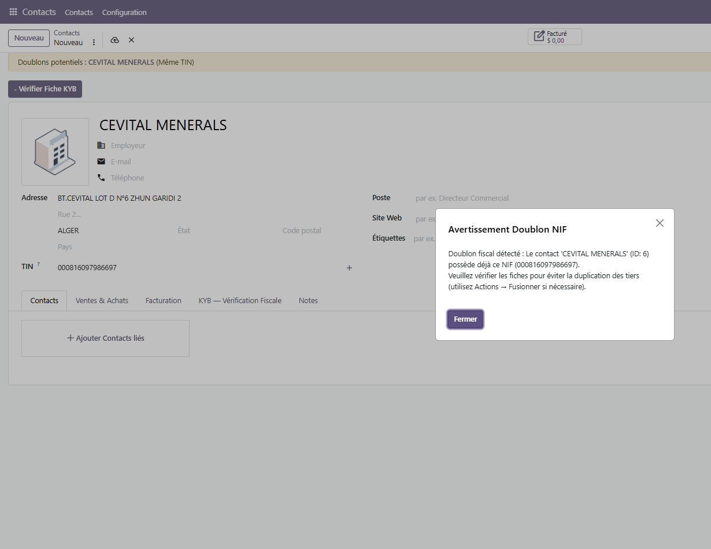Viewport: 711px width, 549px height.
Task: Click the Téléphone handset icon
Action: click(101, 178)
